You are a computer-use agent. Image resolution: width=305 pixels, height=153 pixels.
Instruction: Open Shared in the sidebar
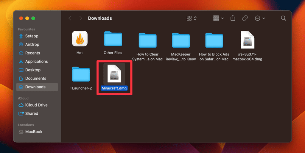(37, 113)
